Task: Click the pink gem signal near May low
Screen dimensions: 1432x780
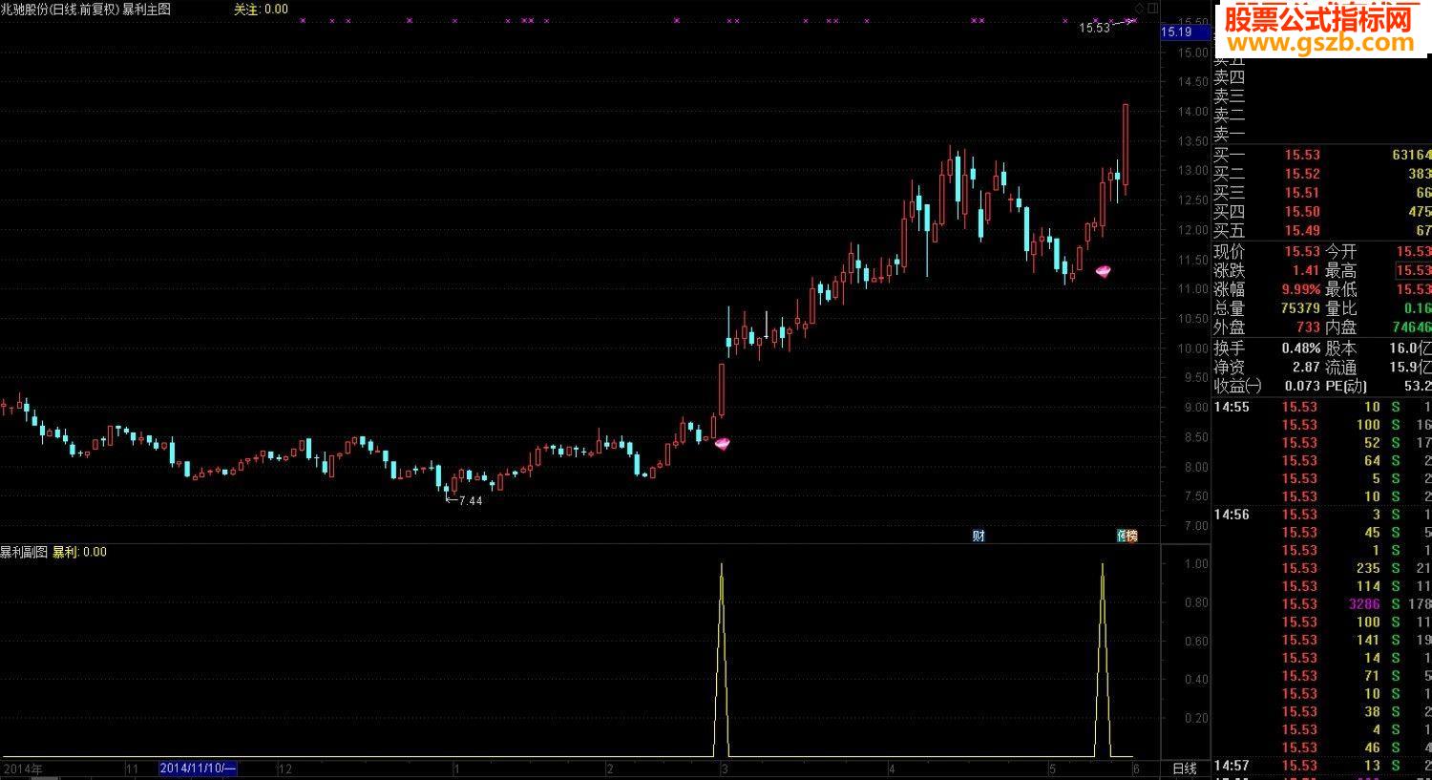Action: (x=1104, y=272)
